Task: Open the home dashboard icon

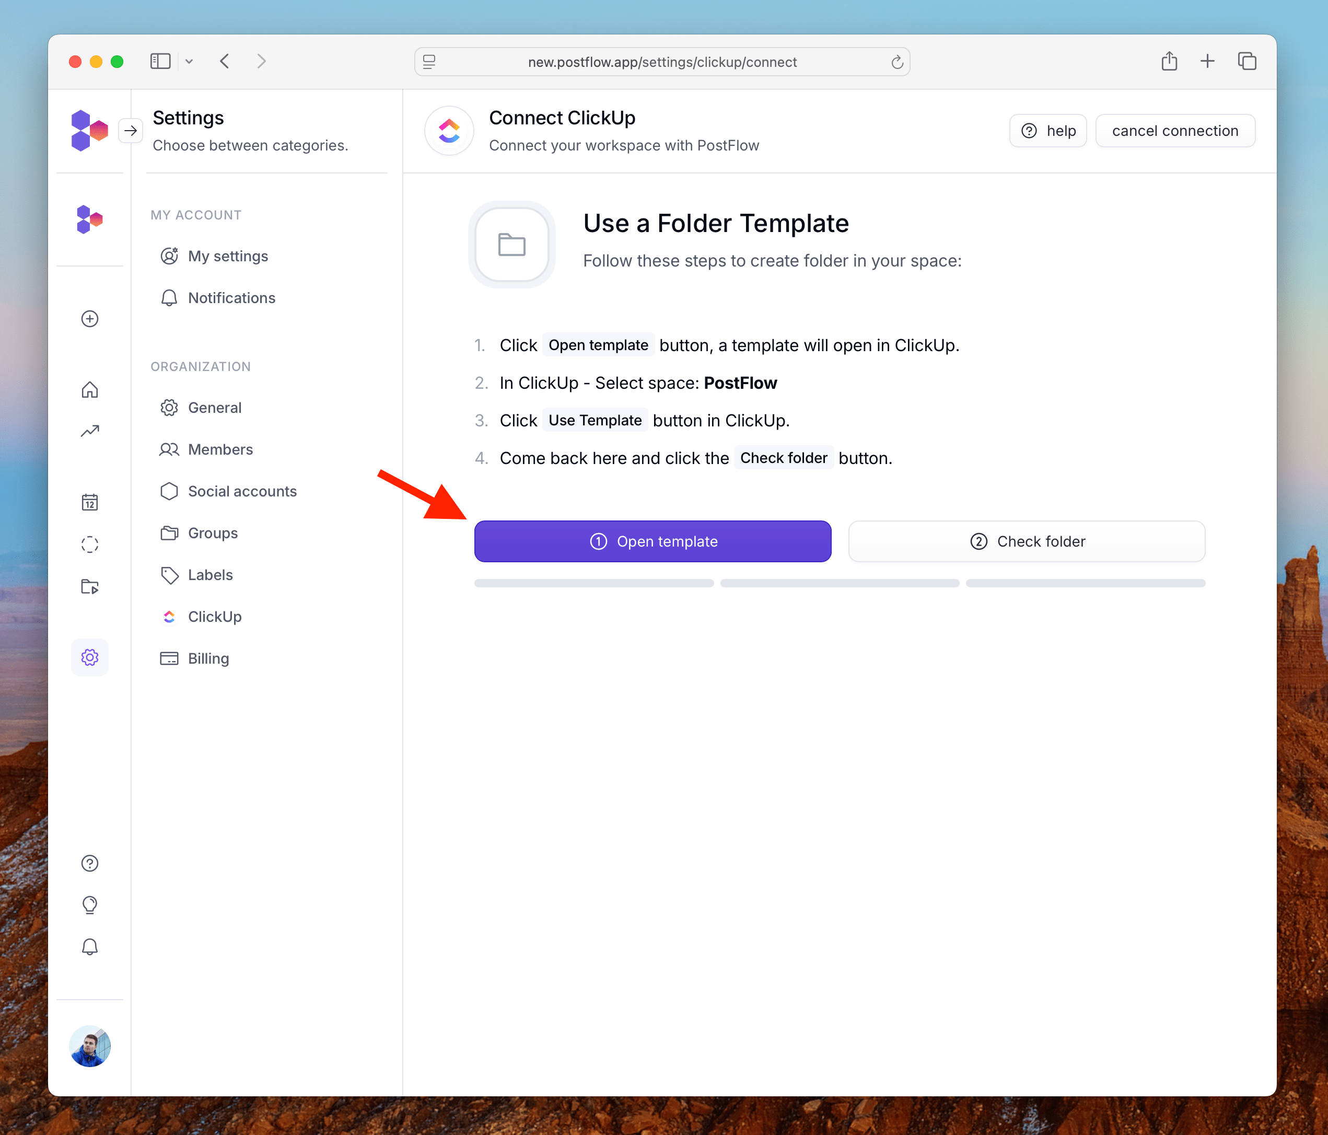Action: click(90, 389)
